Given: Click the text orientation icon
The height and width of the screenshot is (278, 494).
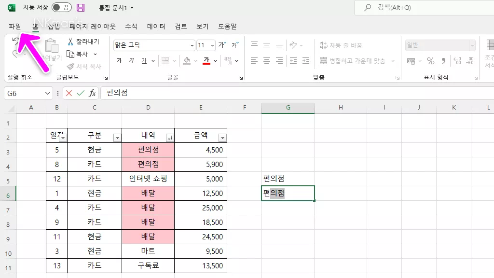Looking at the screenshot, I should pos(294,45).
